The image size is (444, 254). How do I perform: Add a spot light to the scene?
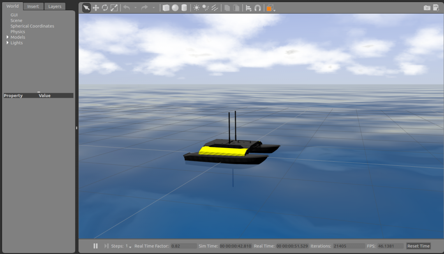[206, 8]
